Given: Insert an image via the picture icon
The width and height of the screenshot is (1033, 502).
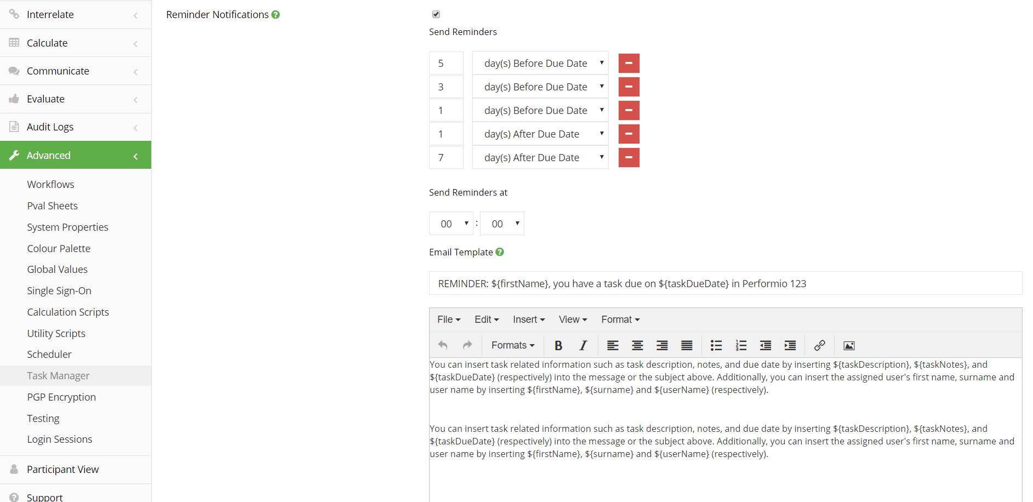Looking at the screenshot, I should 849,345.
